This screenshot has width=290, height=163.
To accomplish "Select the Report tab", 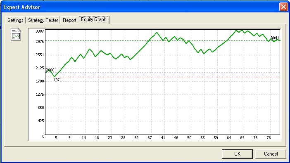I will (x=69, y=20).
